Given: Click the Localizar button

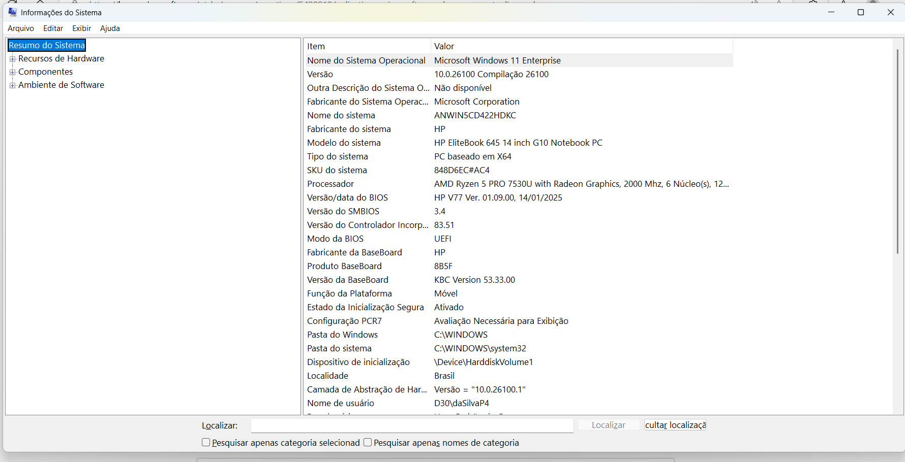Looking at the screenshot, I should (x=609, y=425).
